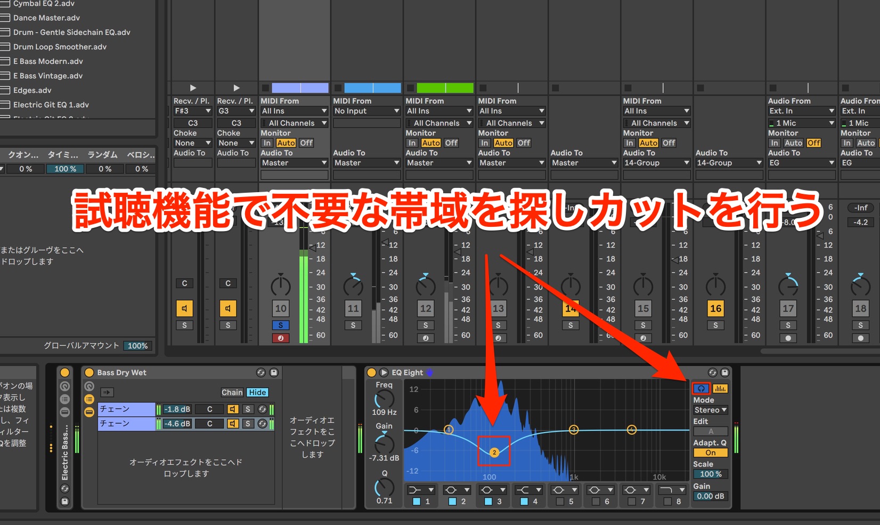The height and width of the screenshot is (525, 880).
Task: Show Bass Dry Wet macro controls
Action: [x=89, y=387]
